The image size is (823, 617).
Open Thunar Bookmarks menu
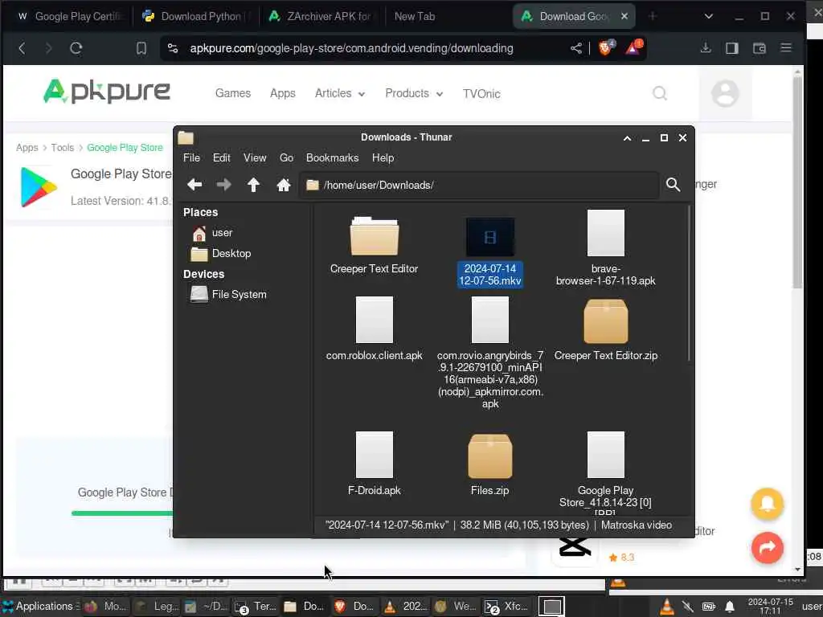pyautogui.click(x=332, y=158)
